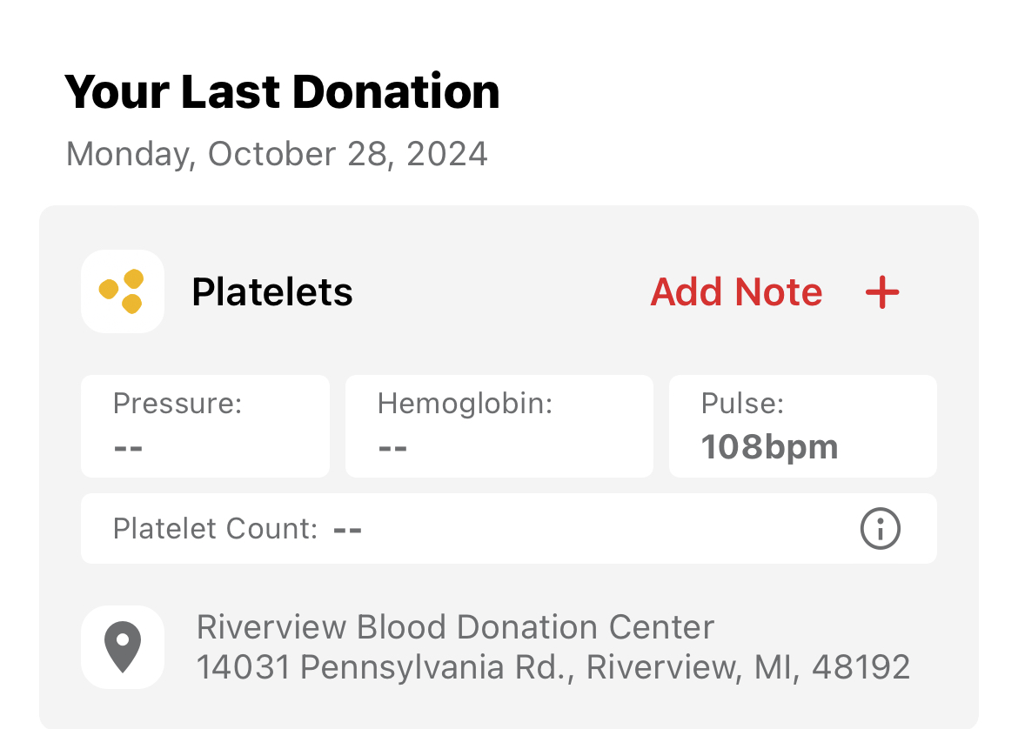Open the Pressure reading card
This screenshot has width=1018, height=729.
click(x=205, y=426)
